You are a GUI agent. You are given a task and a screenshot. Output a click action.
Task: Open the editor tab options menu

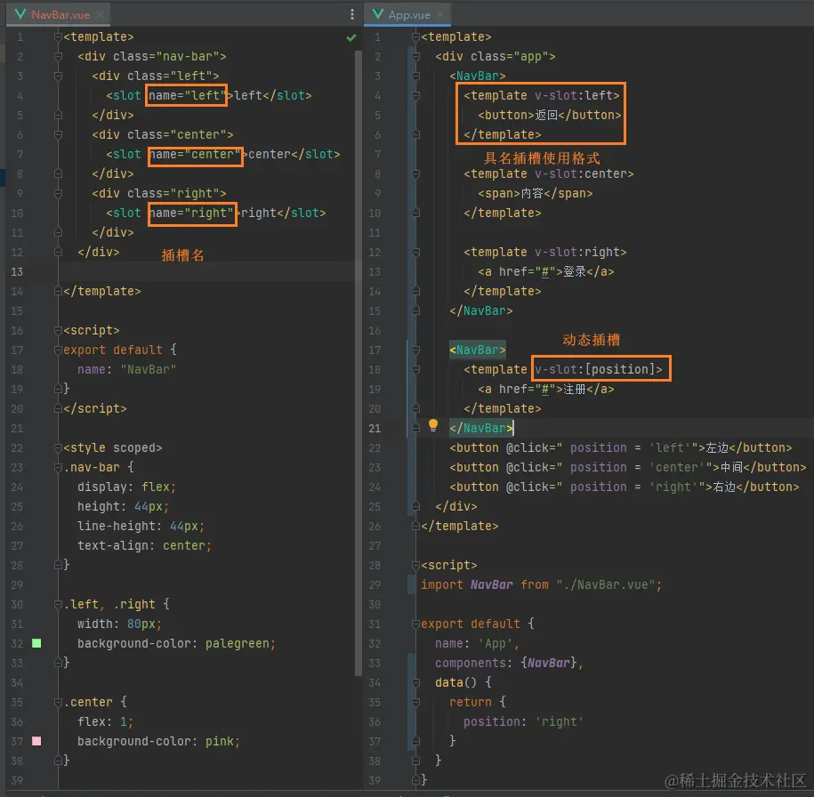click(352, 14)
